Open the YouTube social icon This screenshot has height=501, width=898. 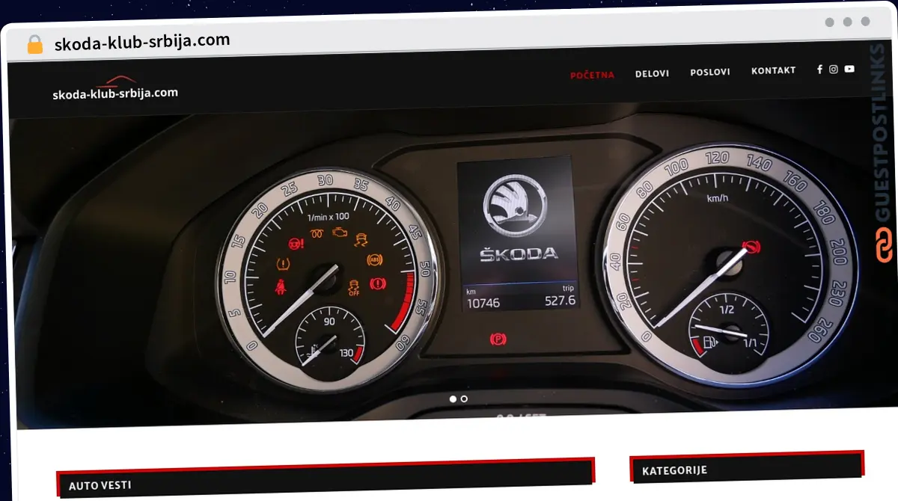(849, 69)
